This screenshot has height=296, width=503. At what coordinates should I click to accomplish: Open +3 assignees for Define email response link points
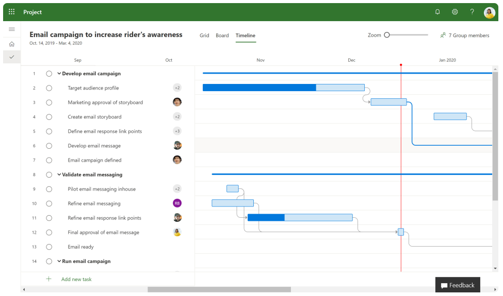(x=177, y=131)
